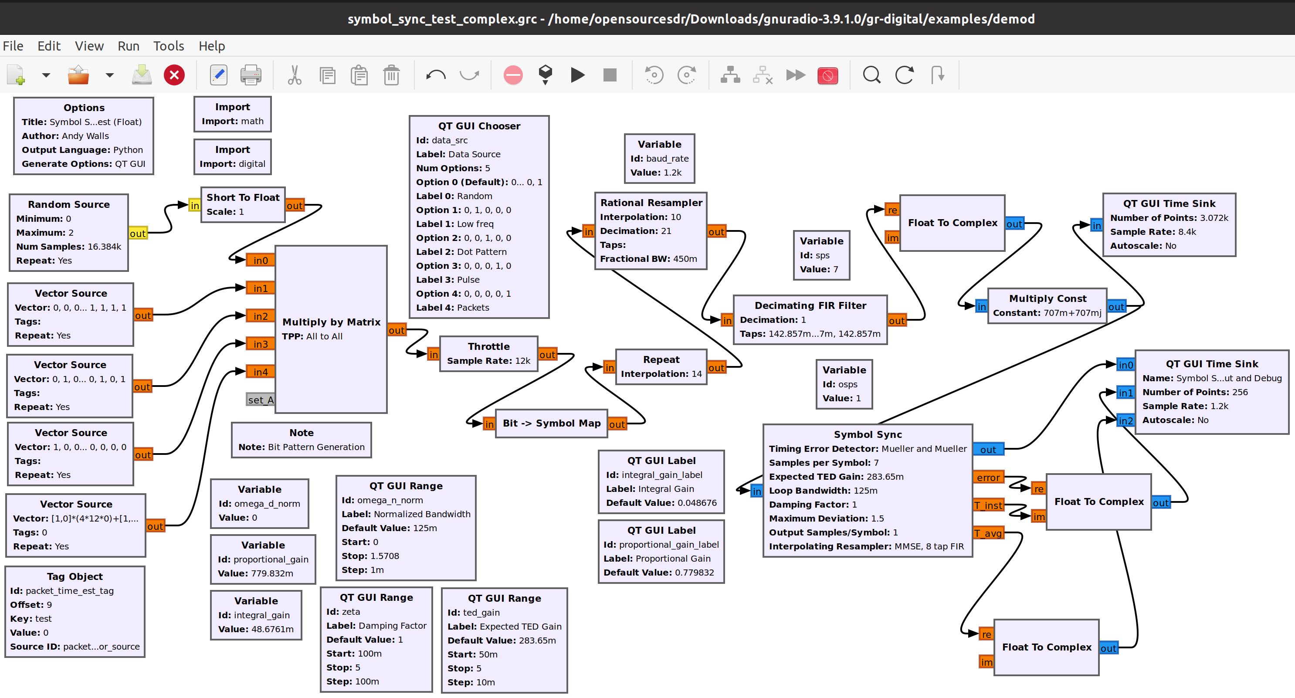Click the magnifier Find blocks icon
The width and height of the screenshot is (1295, 698).
[x=871, y=75]
